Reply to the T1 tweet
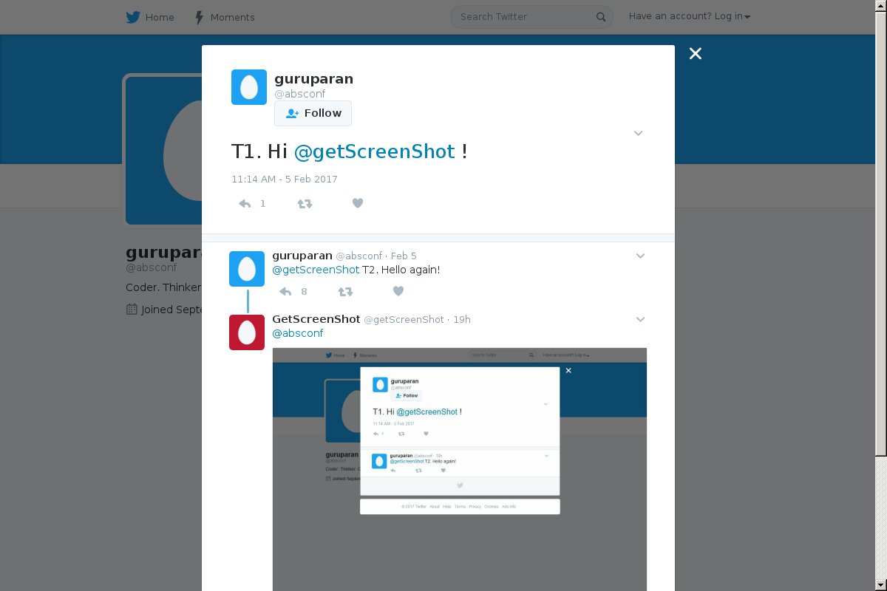 pyautogui.click(x=245, y=204)
